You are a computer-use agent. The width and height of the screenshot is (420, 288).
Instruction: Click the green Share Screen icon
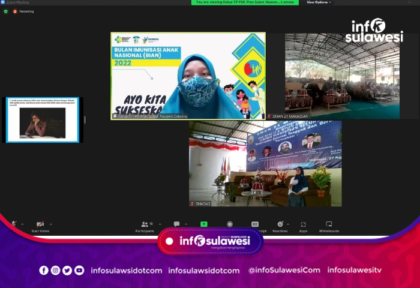click(204, 224)
